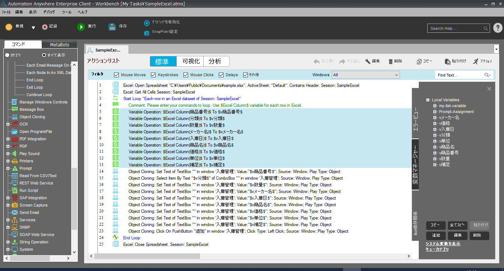Open the アクション running-man menu
This screenshot has width=504, height=271.
[x=476, y=61]
